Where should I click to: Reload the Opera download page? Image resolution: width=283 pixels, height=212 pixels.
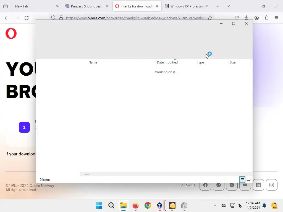pyautogui.click(x=27, y=18)
